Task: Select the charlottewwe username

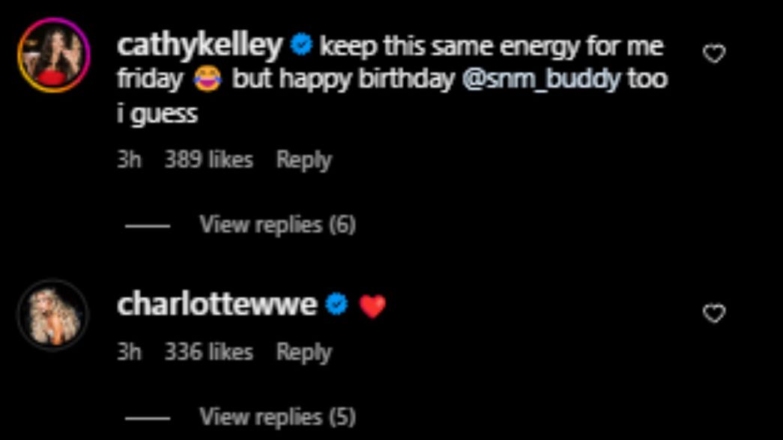Action: (x=218, y=302)
